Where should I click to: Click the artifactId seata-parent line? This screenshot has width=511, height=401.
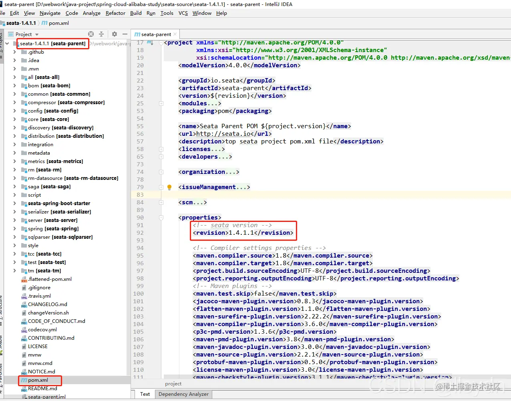click(x=245, y=88)
